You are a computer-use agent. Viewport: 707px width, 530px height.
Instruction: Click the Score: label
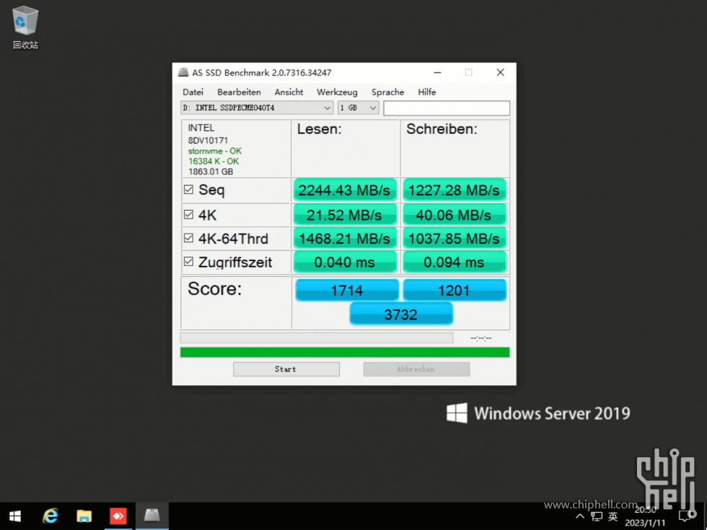pyautogui.click(x=215, y=288)
